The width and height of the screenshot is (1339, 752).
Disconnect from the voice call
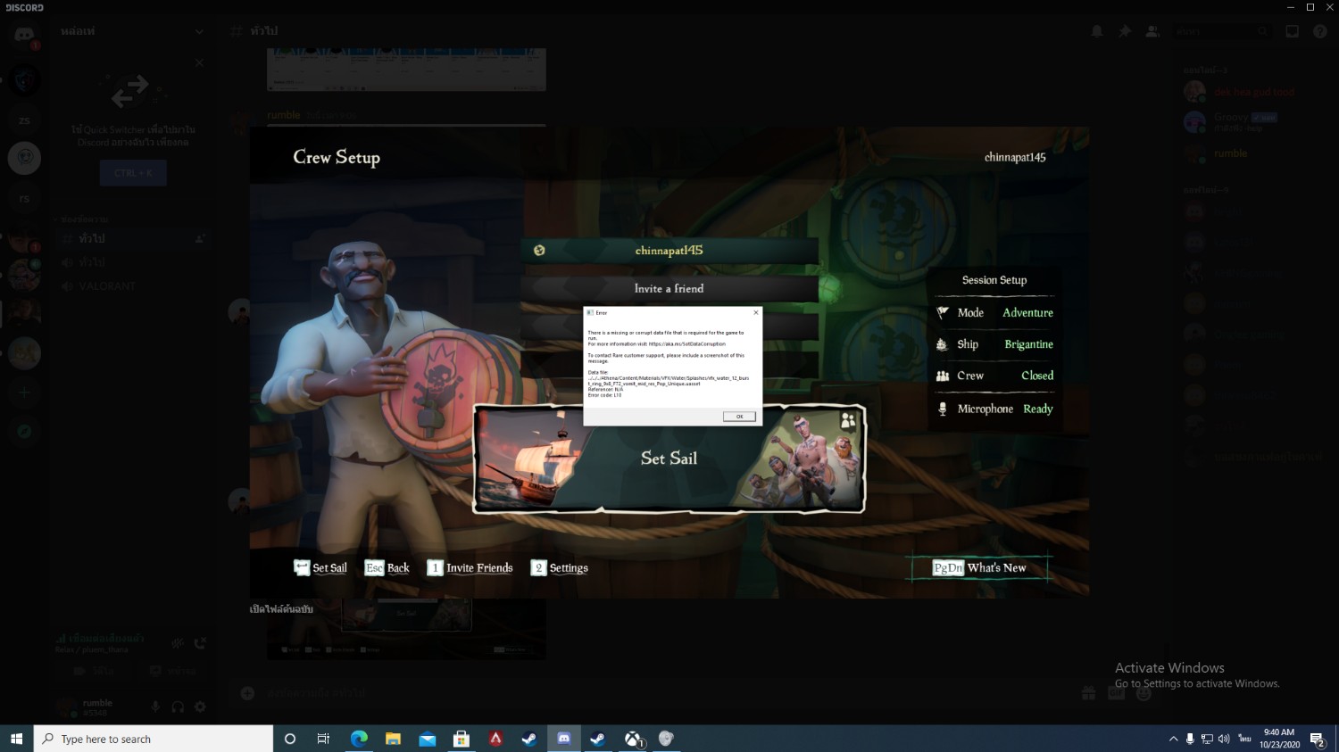pos(200,642)
